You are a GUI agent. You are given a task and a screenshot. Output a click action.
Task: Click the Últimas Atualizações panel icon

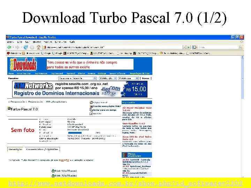(124, 155)
